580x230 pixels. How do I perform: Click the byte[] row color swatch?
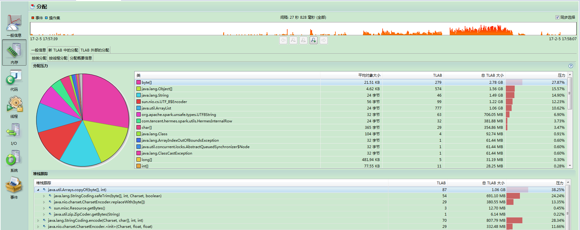(x=139, y=82)
